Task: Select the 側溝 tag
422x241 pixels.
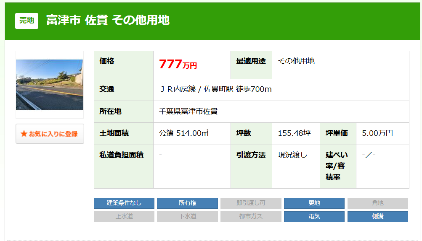Action: pyautogui.click(x=377, y=217)
